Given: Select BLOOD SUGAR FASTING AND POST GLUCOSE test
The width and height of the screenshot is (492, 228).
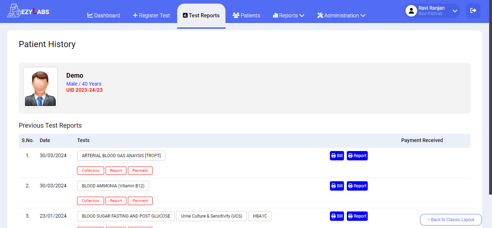Looking at the screenshot, I should [126, 216].
